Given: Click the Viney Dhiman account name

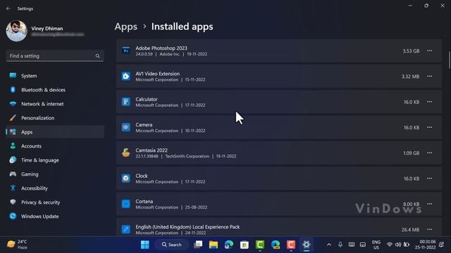Looking at the screenshot, I should point(47,28).
